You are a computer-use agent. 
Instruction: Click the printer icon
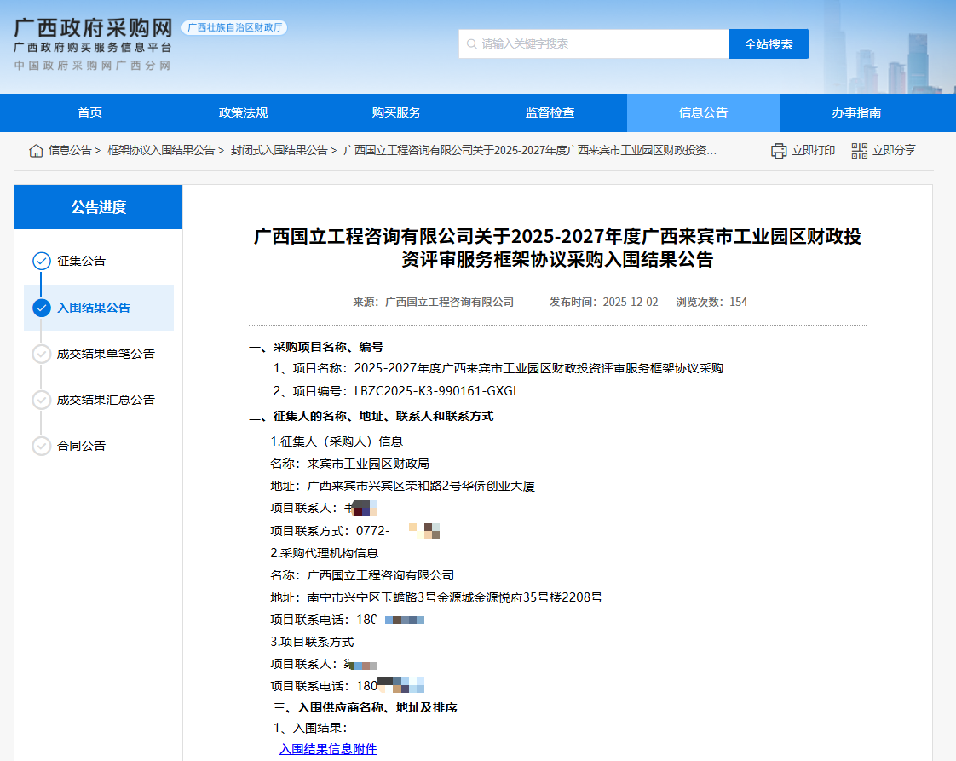pos(779,151)
